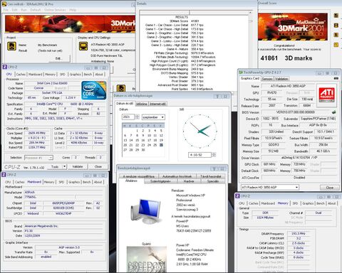Image resolution: width=342 pixels, height=273 pixels.
Task: Open the Internet-idő tab in date dialog
Action: (157, 104)
